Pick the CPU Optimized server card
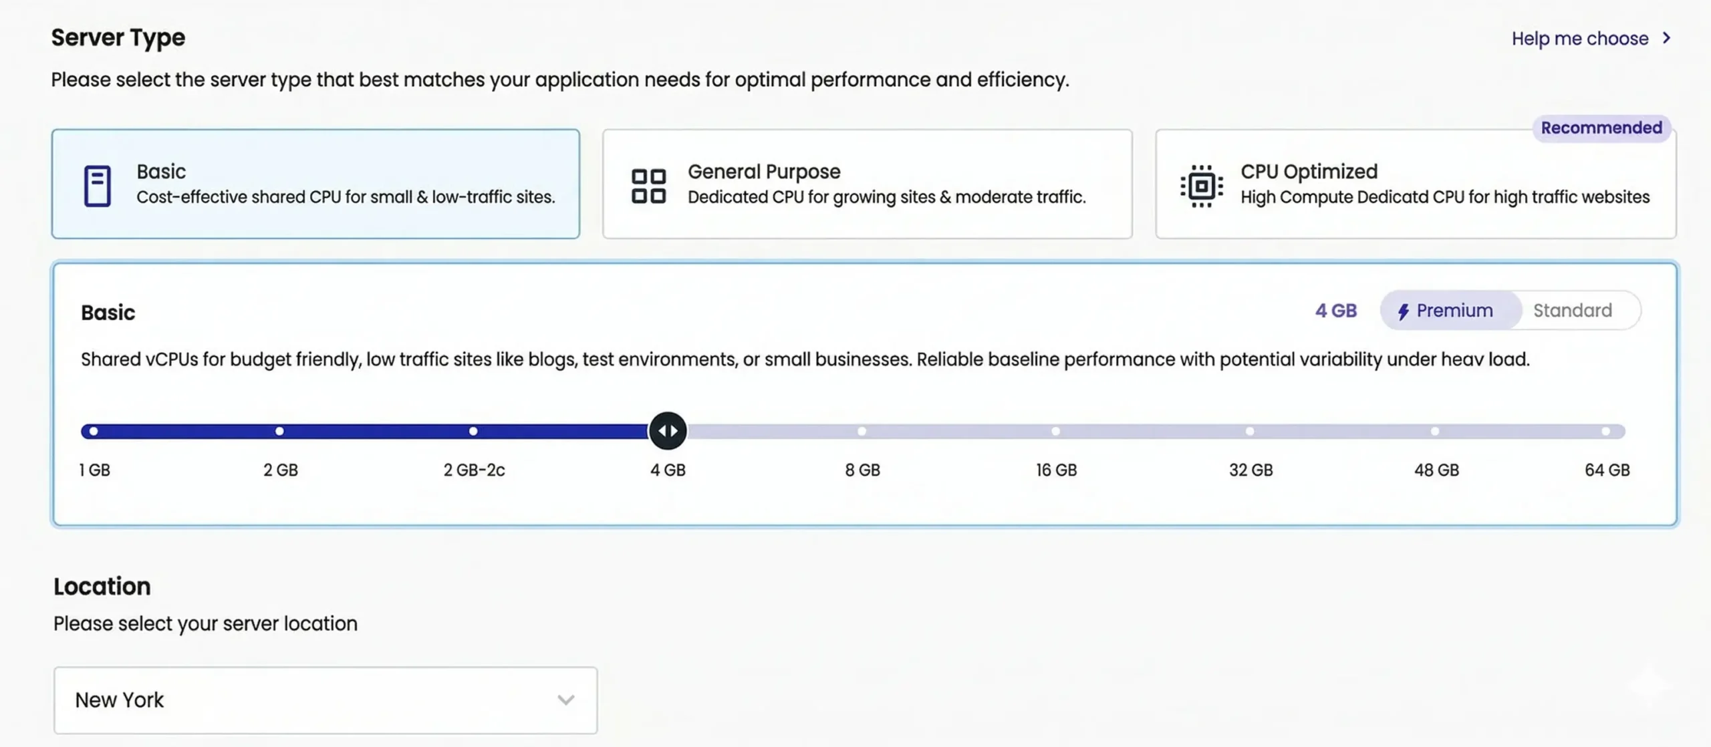 (x=1415, y=184)
